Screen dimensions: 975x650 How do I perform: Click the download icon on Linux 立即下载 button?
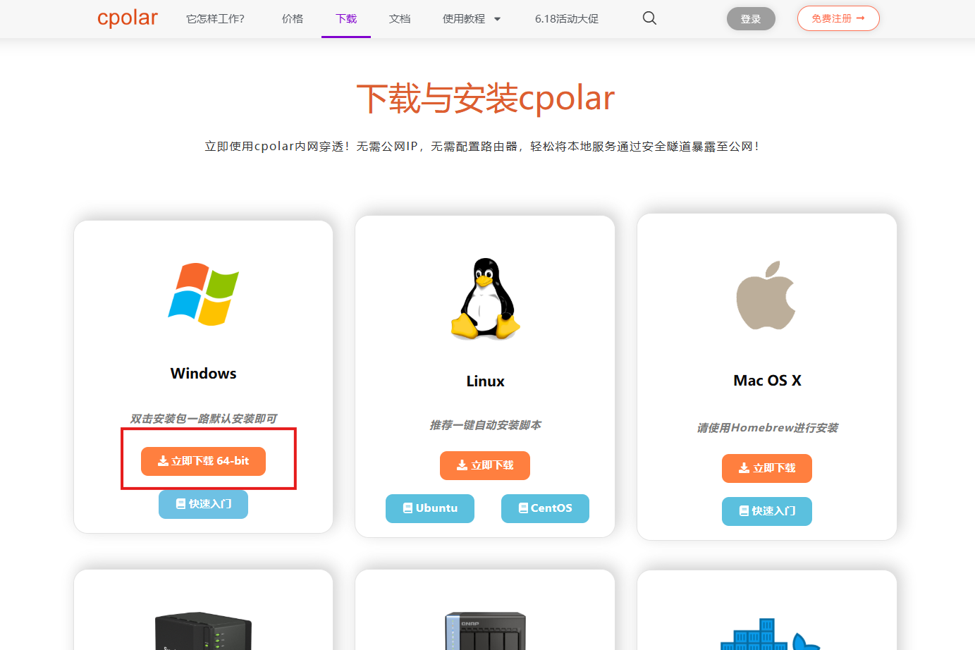pyautogui.click(x=462, y=465)
